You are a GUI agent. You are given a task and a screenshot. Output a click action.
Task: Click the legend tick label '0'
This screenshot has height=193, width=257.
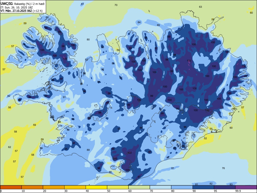coord(1,191)
